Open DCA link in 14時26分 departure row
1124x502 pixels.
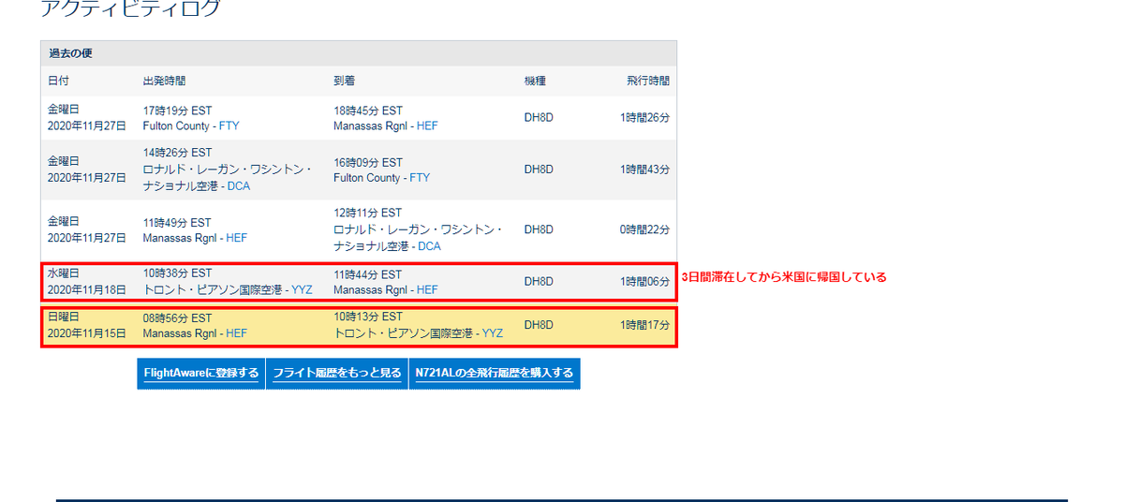pyautogui.click(x=239, y=185)
